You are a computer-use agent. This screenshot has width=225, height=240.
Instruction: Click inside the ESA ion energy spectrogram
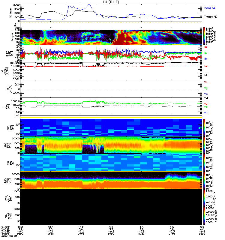click(111, 145)
